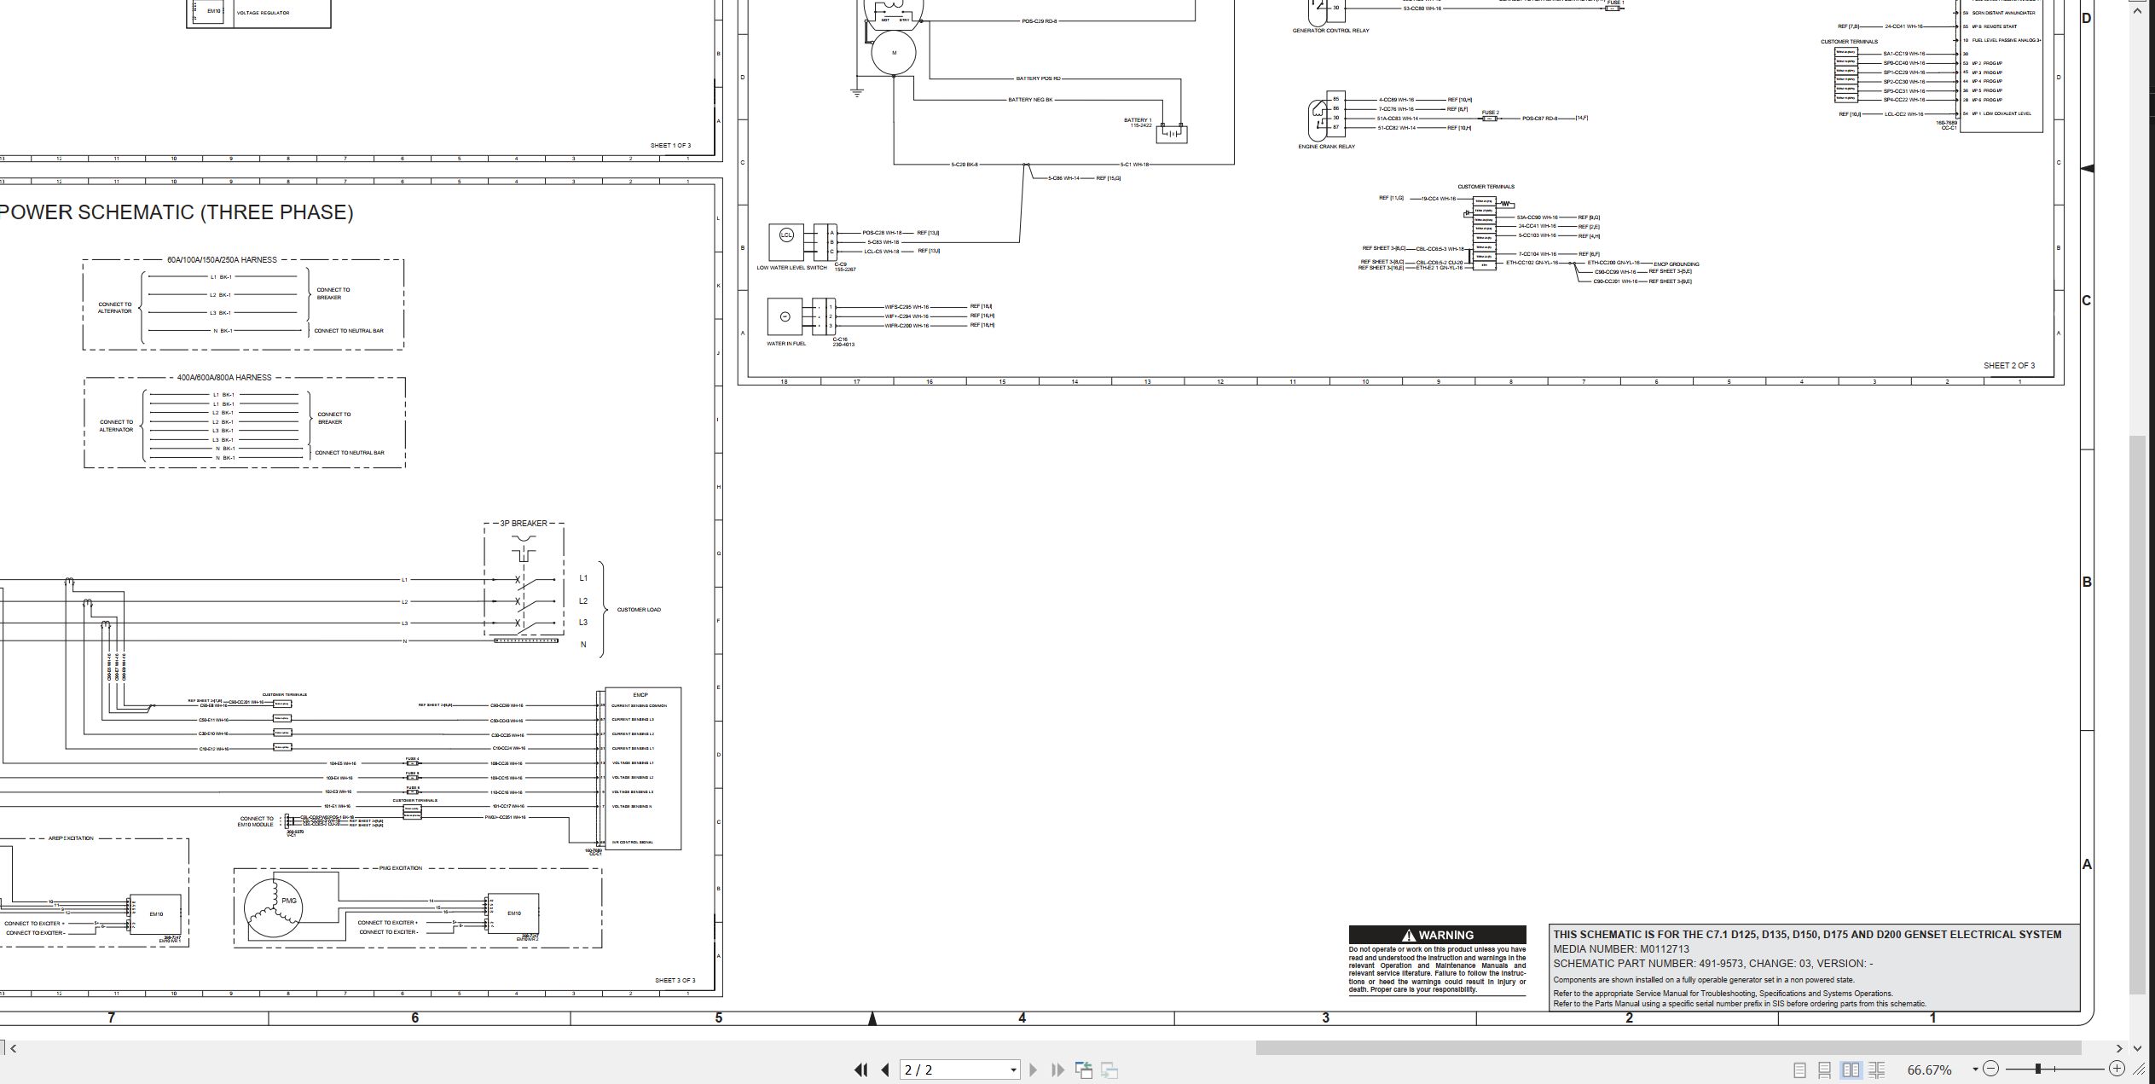
Task: Click the MEDIA NUMBER: M0112713 text
Action: tap(1621, 948)
